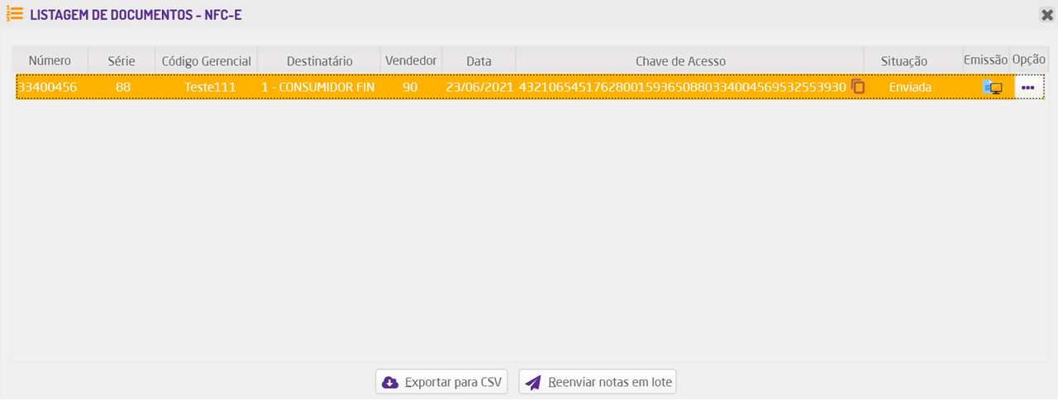This screenshot has height=401, width=1058.
Task: Click the Emissão column header
Action: (x=985, y=60)
